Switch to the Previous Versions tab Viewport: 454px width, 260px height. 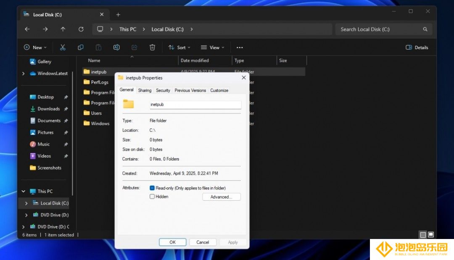point(190,91)
